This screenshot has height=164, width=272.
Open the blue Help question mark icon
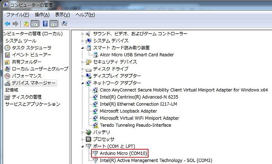click(x=45, y=23)
